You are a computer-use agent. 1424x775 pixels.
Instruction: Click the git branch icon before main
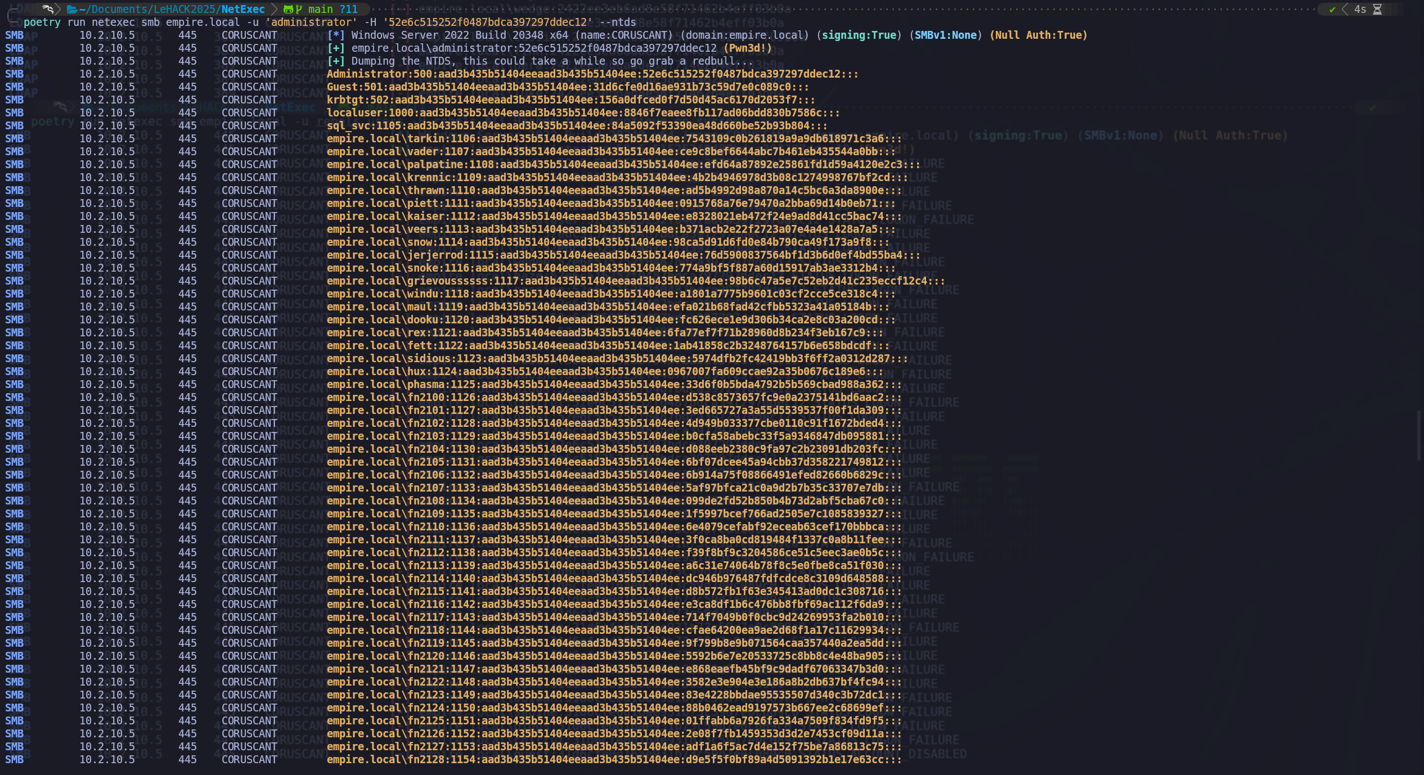[299, 10]
